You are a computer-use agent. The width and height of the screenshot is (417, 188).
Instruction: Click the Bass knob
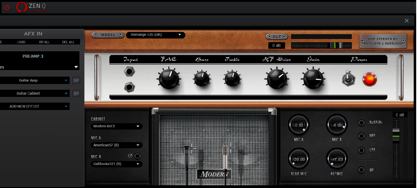pyautogui.click(x=202, y=79)
